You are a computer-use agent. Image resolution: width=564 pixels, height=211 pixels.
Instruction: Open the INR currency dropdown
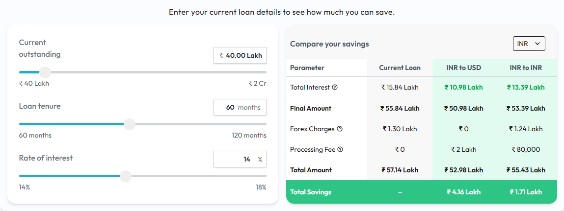(529, 44)
